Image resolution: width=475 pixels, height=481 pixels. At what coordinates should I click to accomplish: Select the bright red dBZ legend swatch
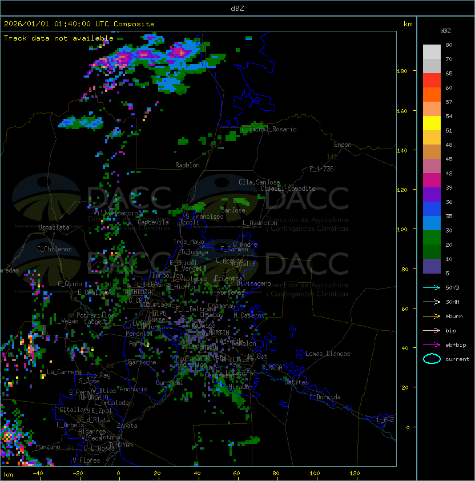(x=432, y=81)
